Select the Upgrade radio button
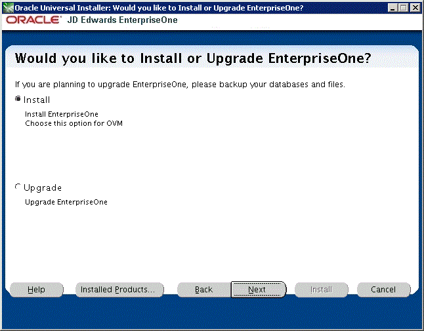Viewport: 424px width, 331px height. (18, 187)
